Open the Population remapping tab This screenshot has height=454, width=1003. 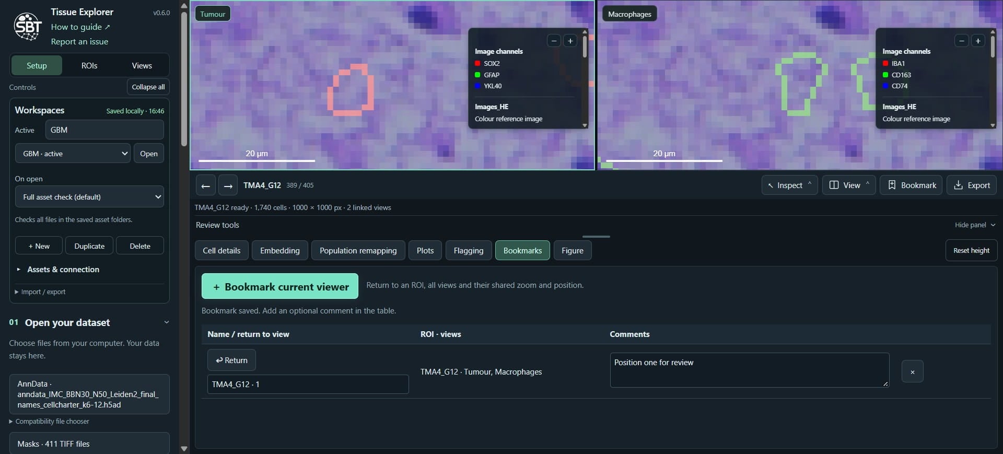pyautogui.click(x=358, y=250)
